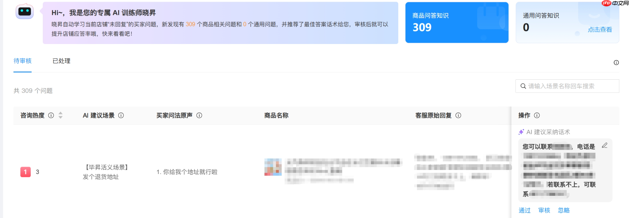Open info icon next to AI 建议场景
This screenshot has width=629, height=218.
[121, 115]
